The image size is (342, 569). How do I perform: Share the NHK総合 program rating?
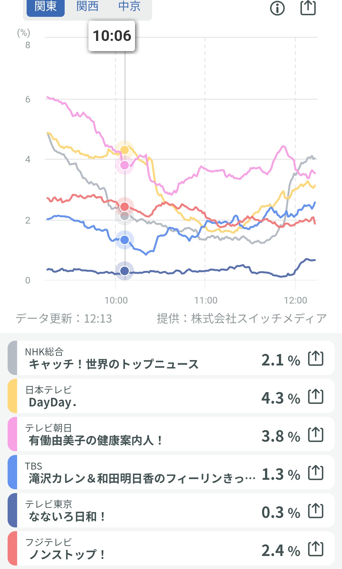[x=316, y=358]
